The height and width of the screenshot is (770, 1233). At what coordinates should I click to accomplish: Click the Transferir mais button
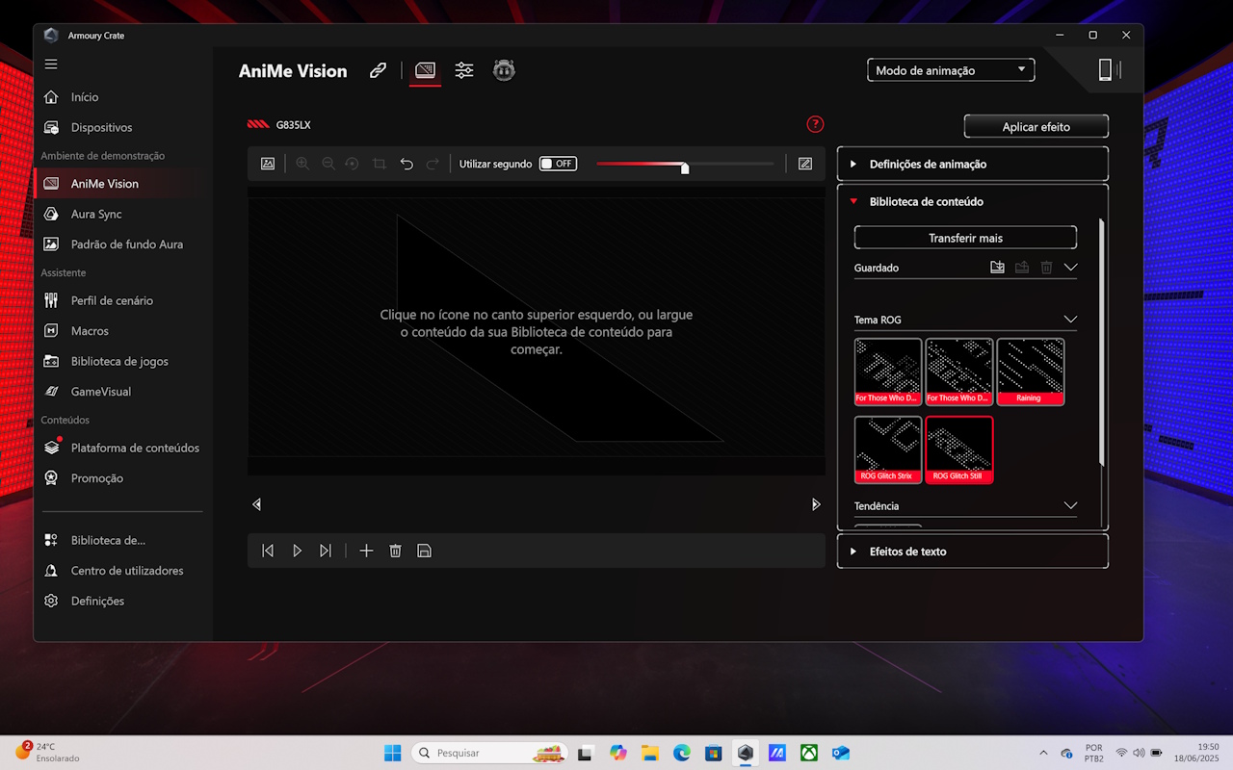pyautogui.click(x=965, y=238)
